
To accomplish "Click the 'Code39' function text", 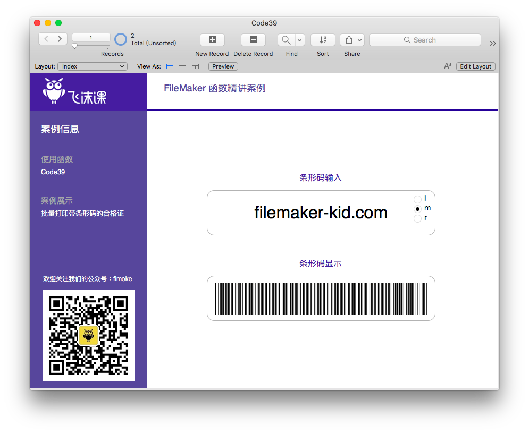I will 53,172.
